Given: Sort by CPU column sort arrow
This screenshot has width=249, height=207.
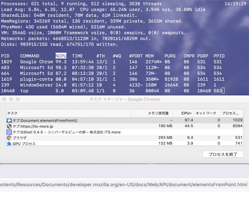Looking at the screenshot, I should 191,113.
